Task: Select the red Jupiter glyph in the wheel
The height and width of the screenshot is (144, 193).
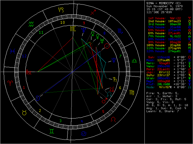Action: [112, 89]
